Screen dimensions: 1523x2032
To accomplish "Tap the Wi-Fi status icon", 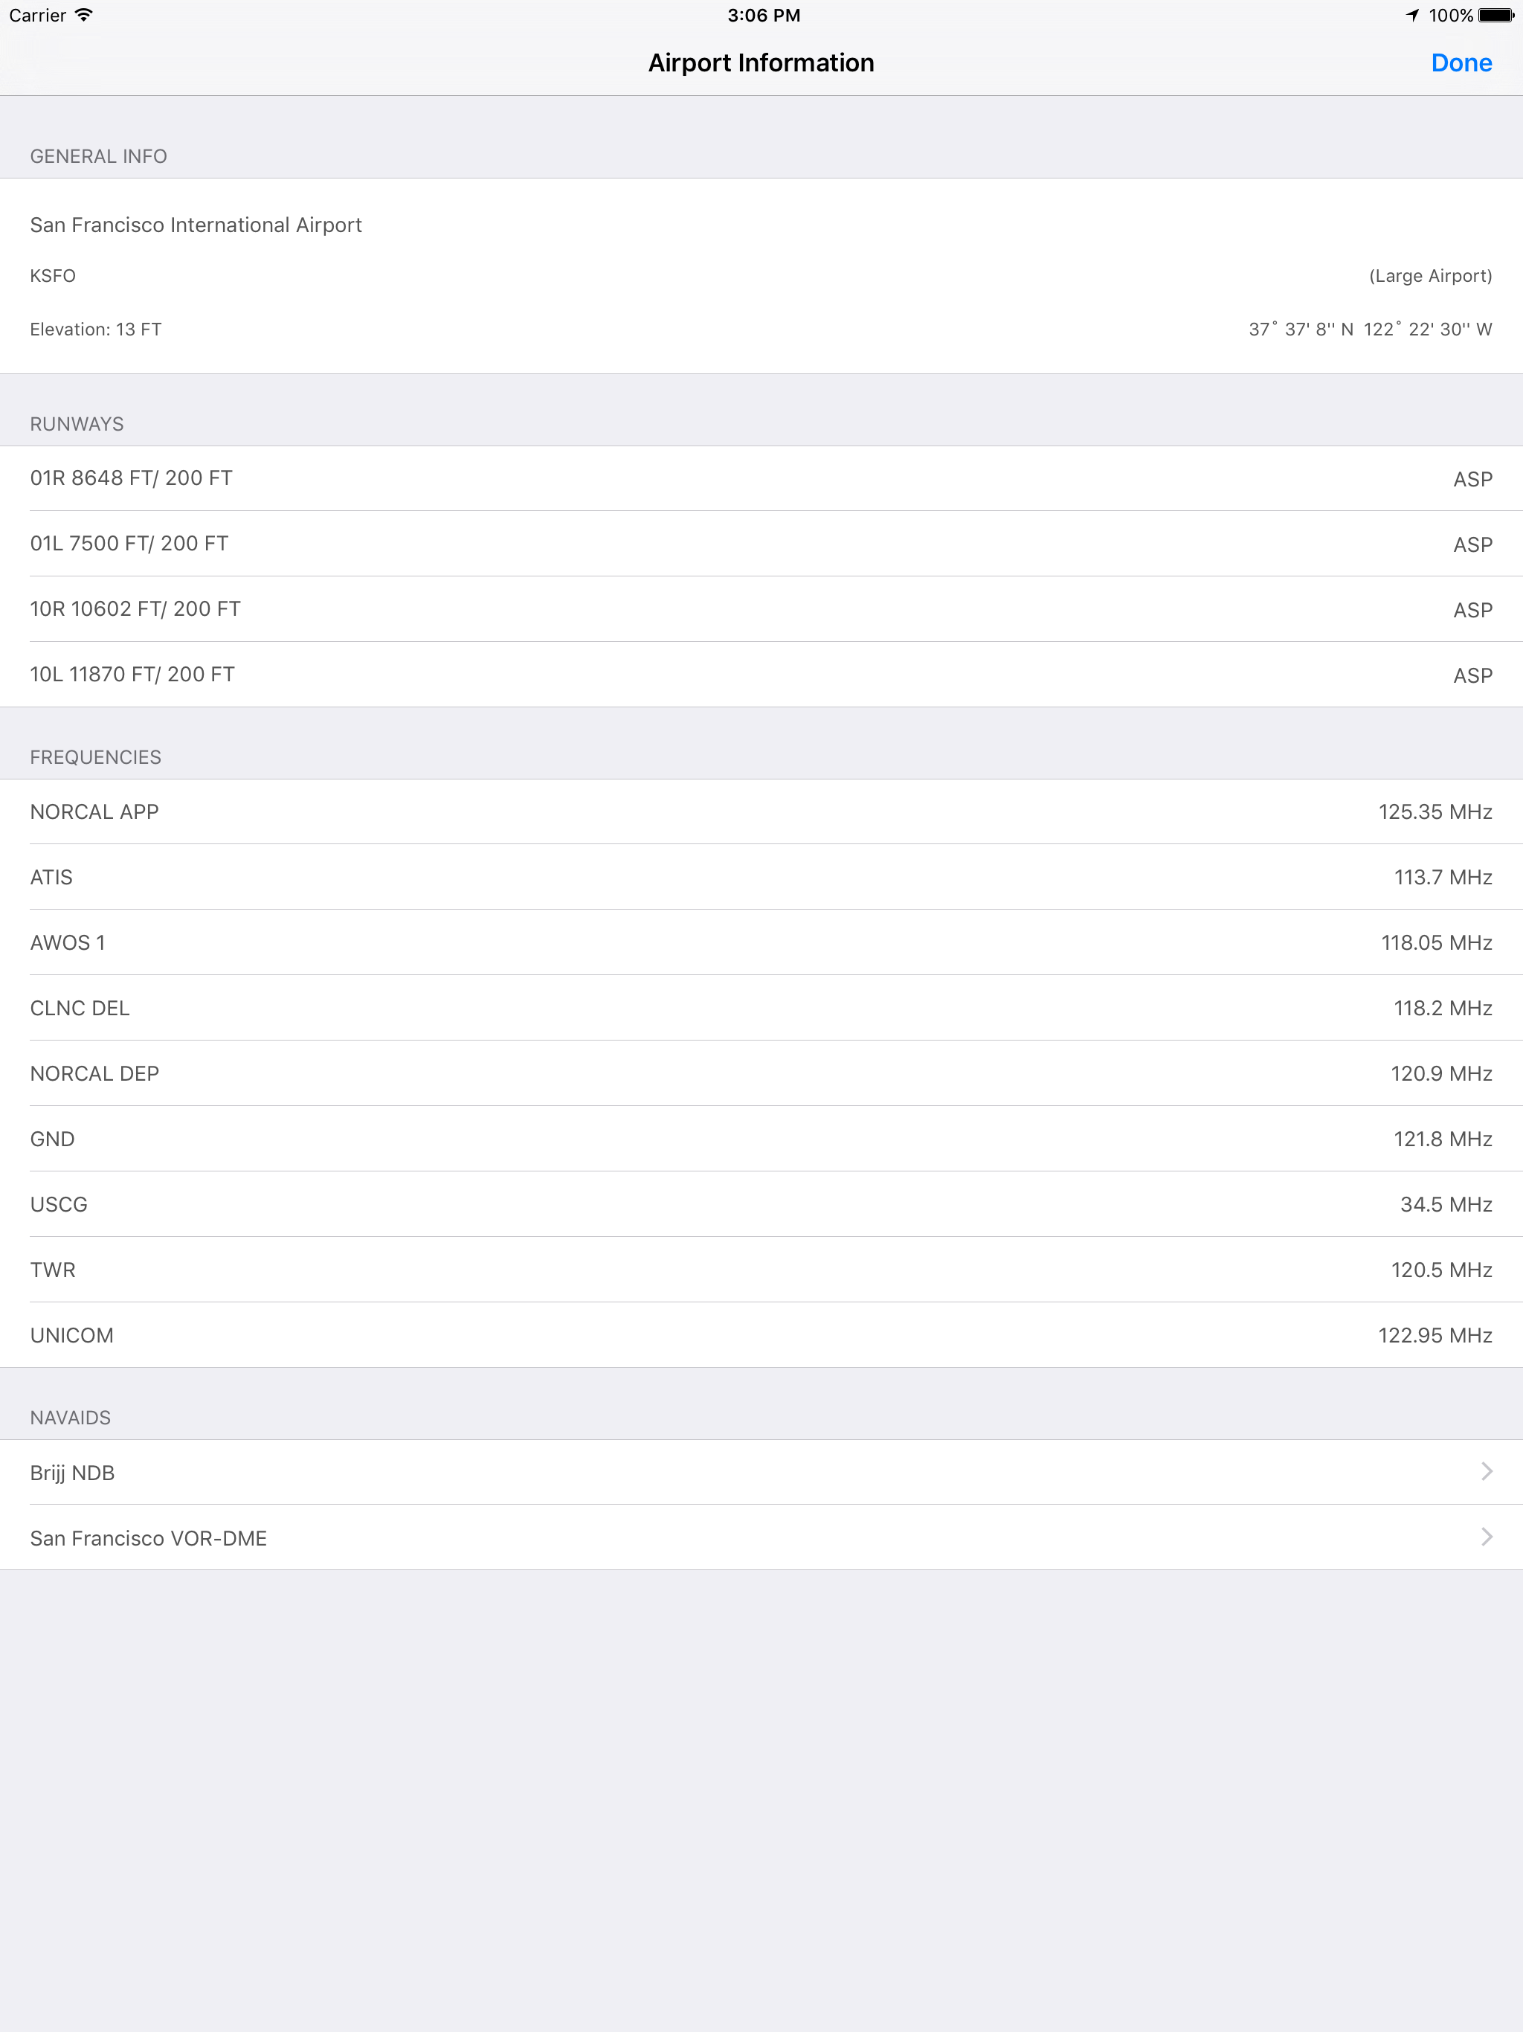I will tap(85, 15).
